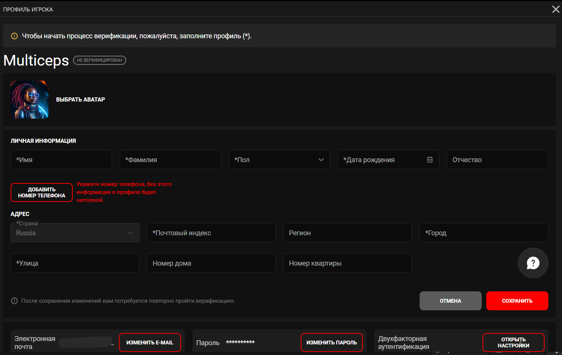
Task: Click the red Сохранить button
Action: tap(517, 301)
